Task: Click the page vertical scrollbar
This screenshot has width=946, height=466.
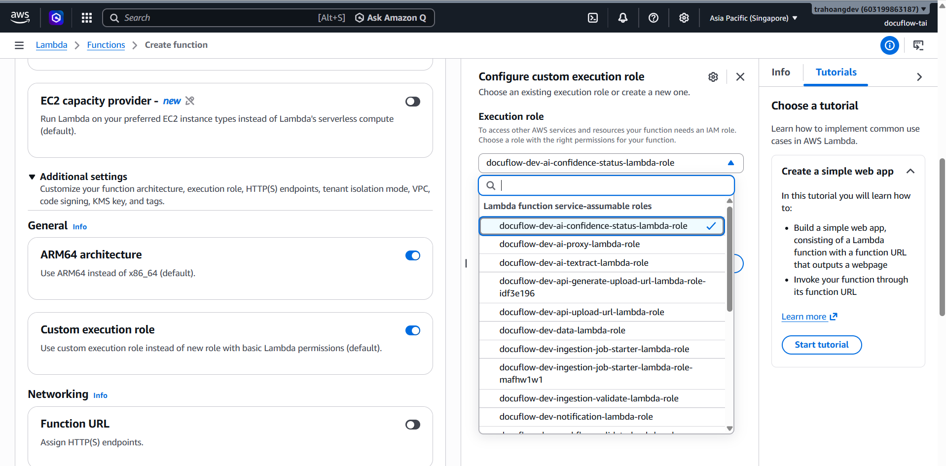Action: pyautogui.click(x=942, y=237)
